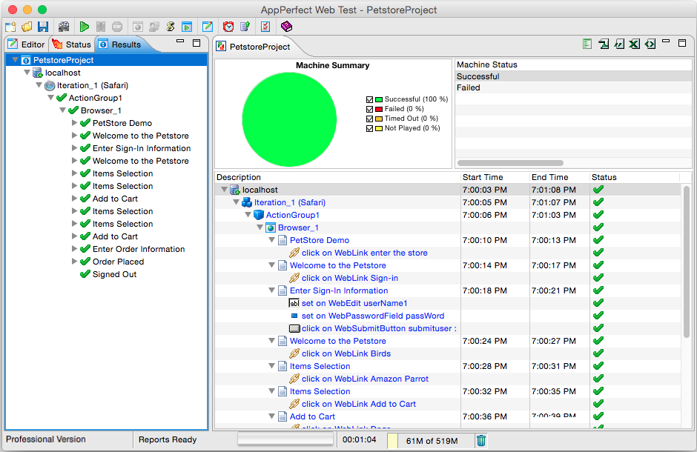
Task: Uncheck the Successful legend checkbox
Action: tap(369, 99)
